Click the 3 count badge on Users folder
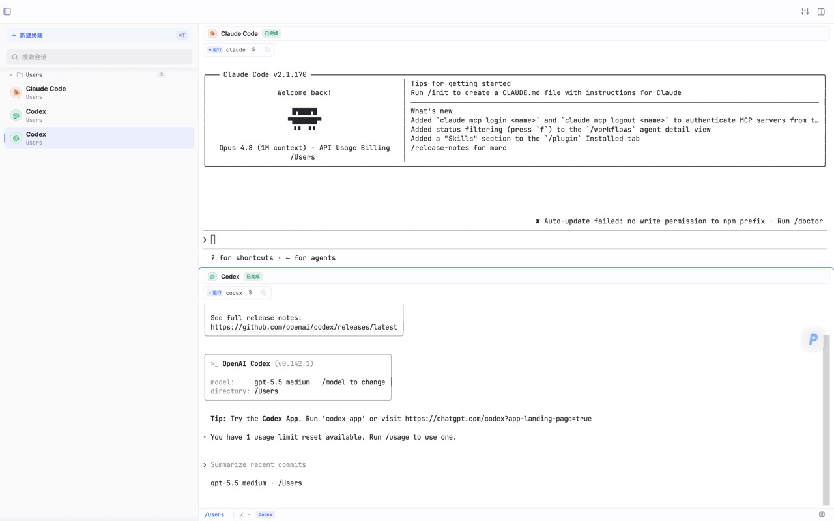Image resolution: width=834 pixels, height=521 pixels. tap(162, 75)
